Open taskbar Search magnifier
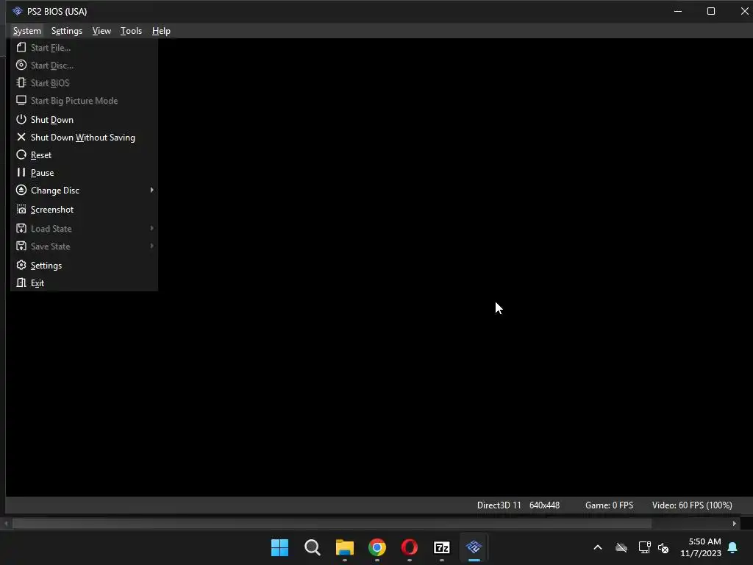The width and height of the screenshot is (753, 565). point(312,547)
